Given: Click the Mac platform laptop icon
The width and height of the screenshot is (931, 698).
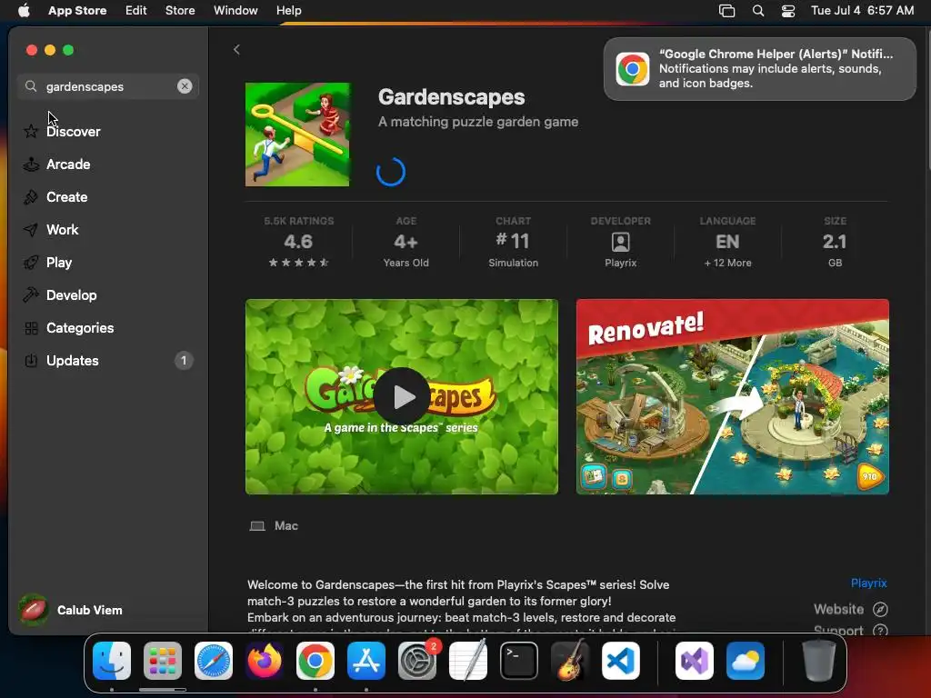Looking at the screenshot, I should tap(257, 526).
